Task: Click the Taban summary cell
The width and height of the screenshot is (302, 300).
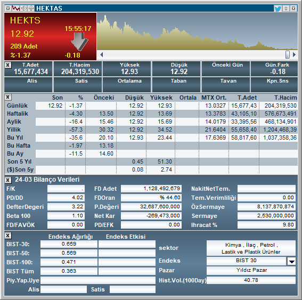Action: pos(176,85)
